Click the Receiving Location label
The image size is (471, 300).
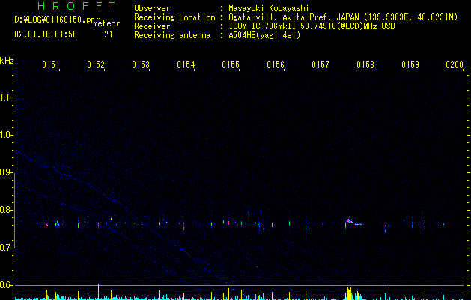point(174,17)
